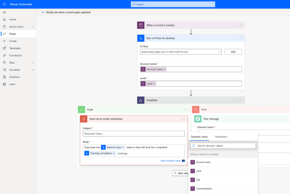Click the flow title Notify me when a record gets updated
This screenshot has width=290, height=194.
coord(68,13)
